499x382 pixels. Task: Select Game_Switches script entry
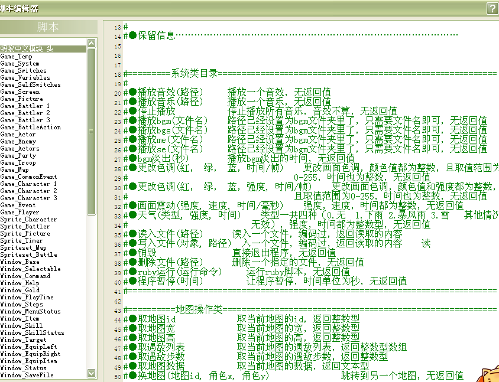[23, 70]
